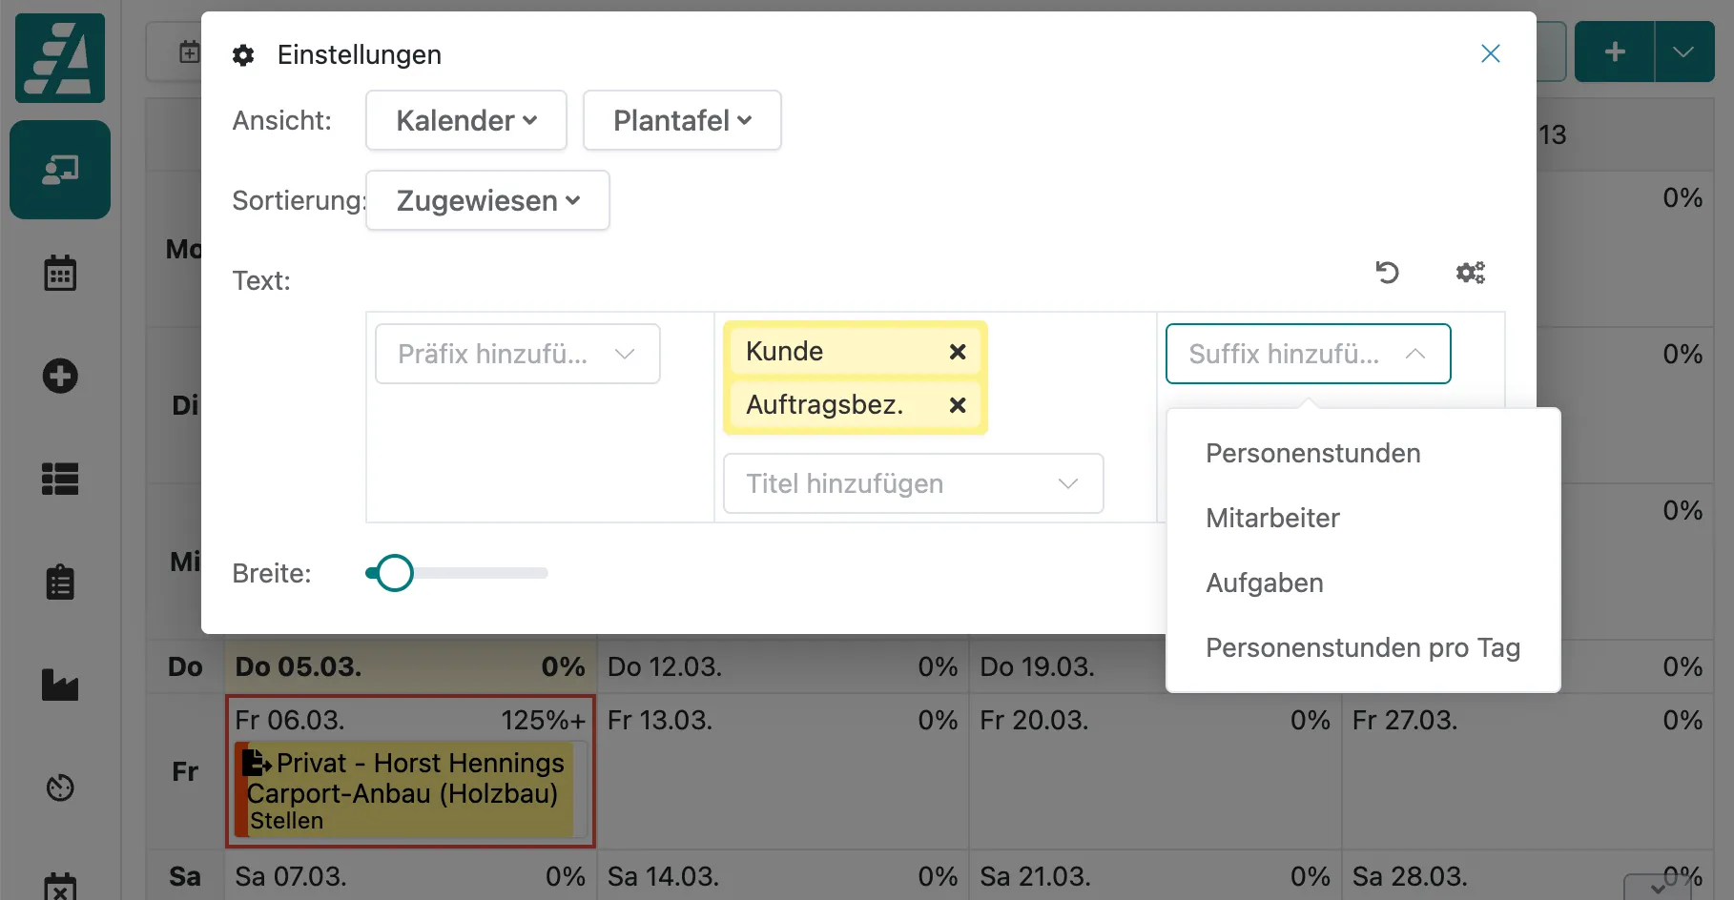Select the employee planning icon in sidebar
1734x900 pixels.
pyautogui.click(x=60, y=170)
